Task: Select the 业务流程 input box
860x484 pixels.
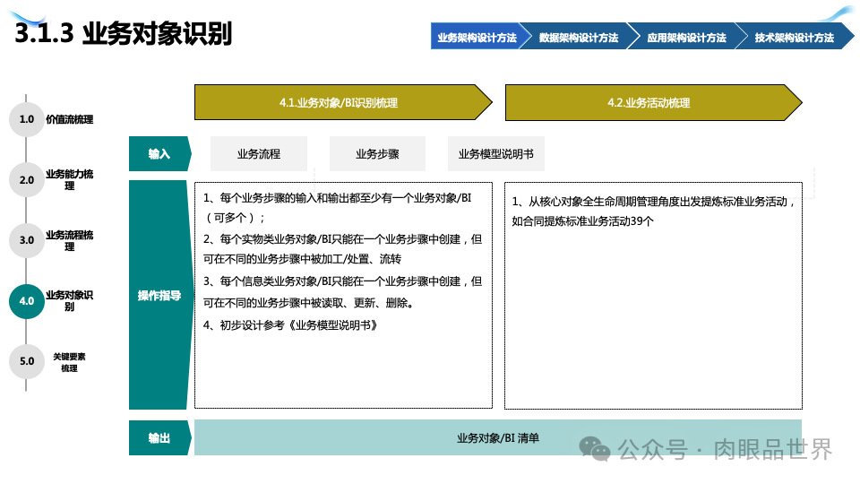Action: pyautogui.click(x=258, y=153)
